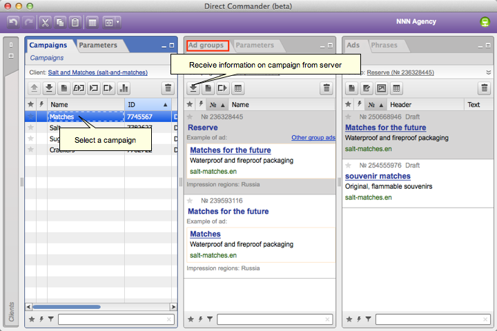
Task: Toggle the star filter at the Ad groups panel bottom
Action: coord(191,319)
